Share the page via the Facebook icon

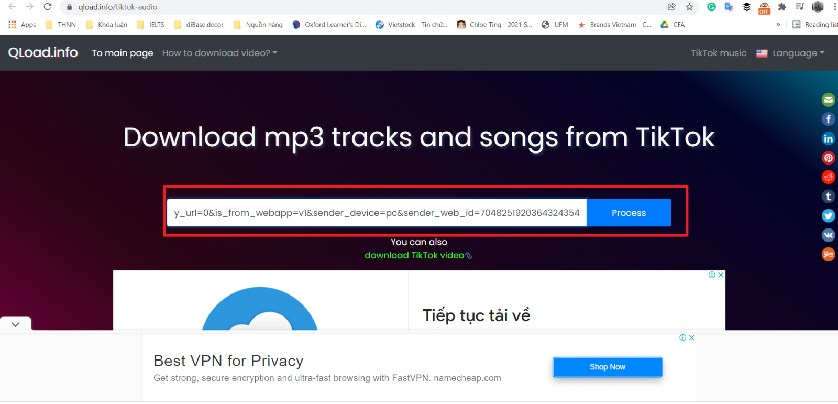click(x=828, y=119)
